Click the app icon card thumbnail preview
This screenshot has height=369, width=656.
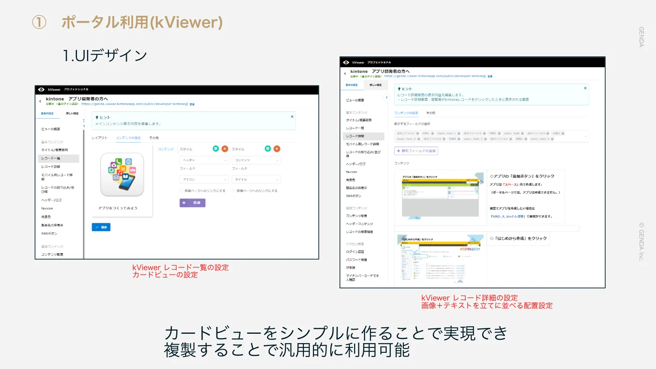(x=122, y=175)
